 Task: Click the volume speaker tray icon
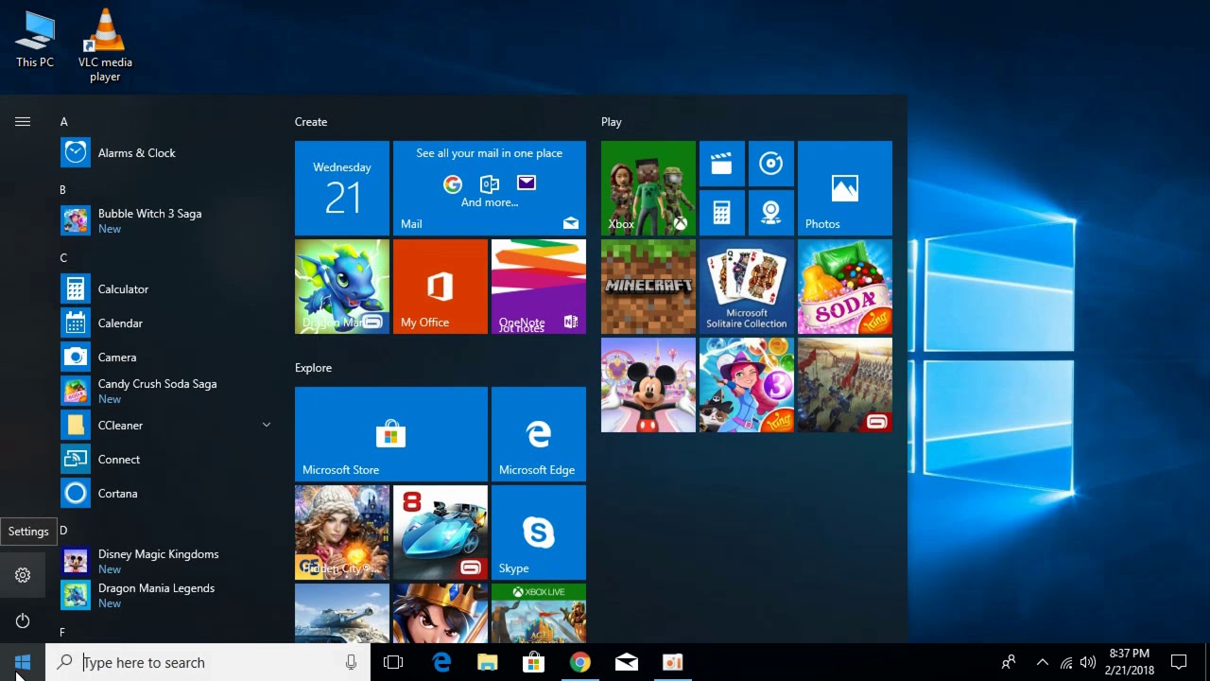(x=1088, y=662)
